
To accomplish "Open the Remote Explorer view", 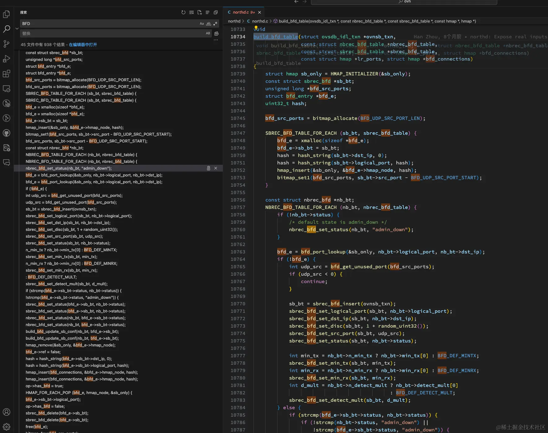I will (x=6, y=88).
